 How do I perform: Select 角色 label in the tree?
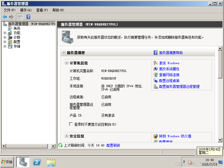pos(17,29)
